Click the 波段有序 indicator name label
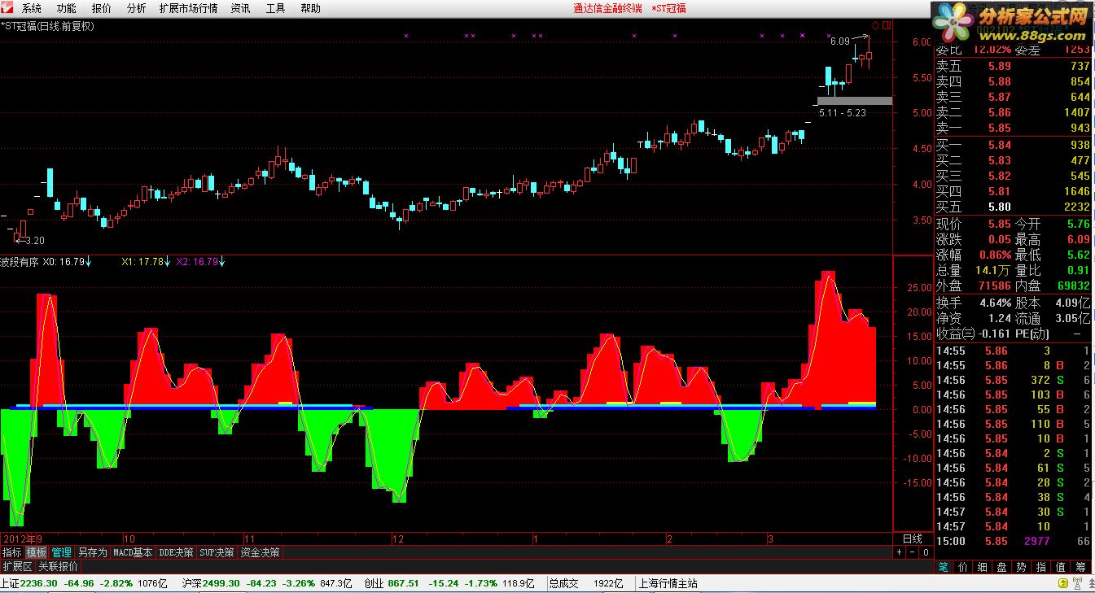Screen dimensions: 1095x593 pos(20,262)
